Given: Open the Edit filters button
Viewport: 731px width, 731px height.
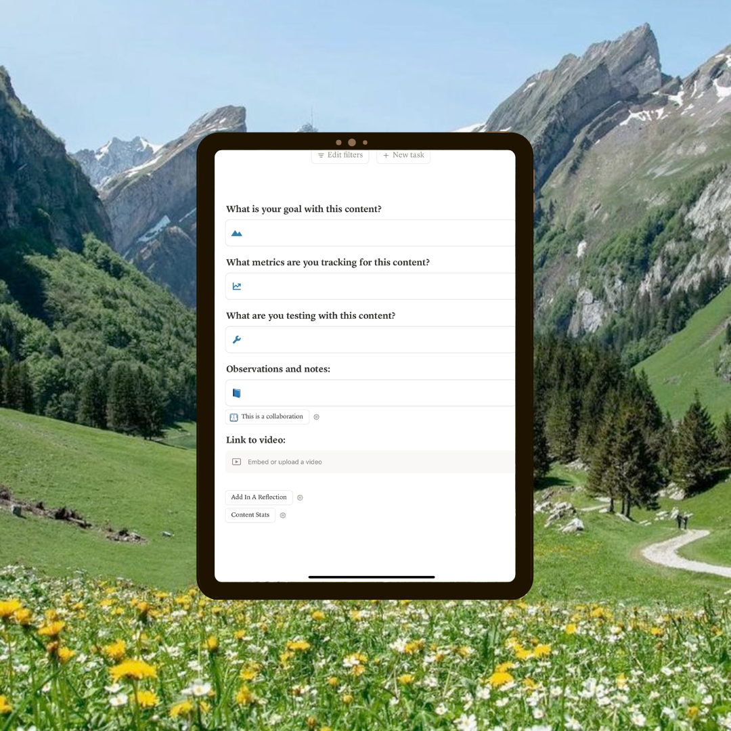Looking at the screenshot, I should pos(340,155).
